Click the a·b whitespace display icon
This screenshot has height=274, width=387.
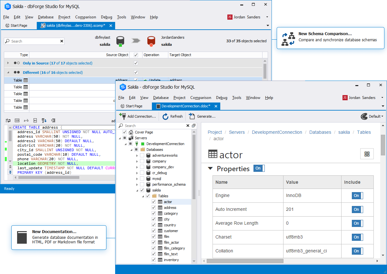(x=26, y=121)
